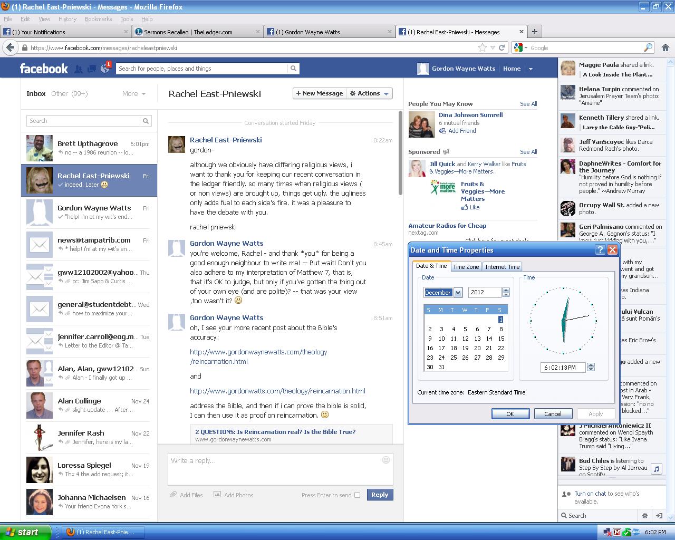This screenshot has width=675, height=540.
Task: Toggle Press Enter to send checkbox
Action: click(357, 495)
